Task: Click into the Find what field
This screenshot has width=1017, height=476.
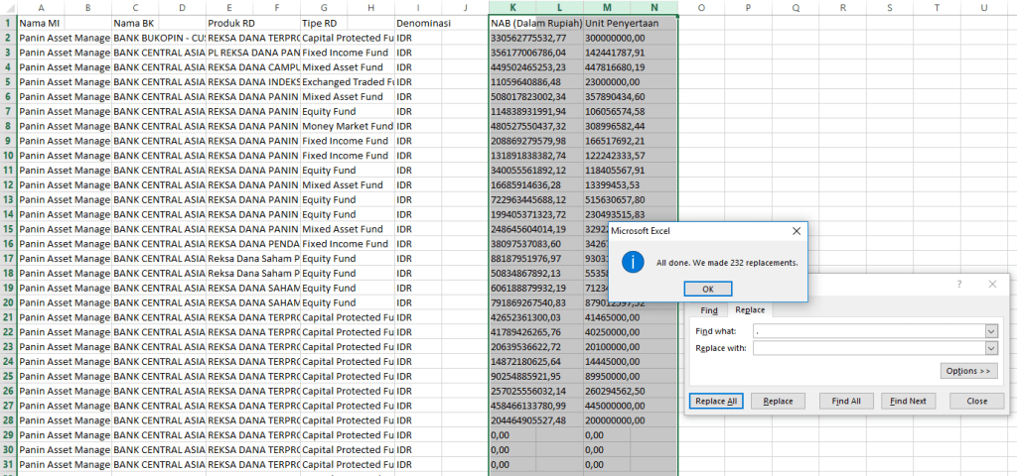Action: pyautogui.click(x=867, y=331)
